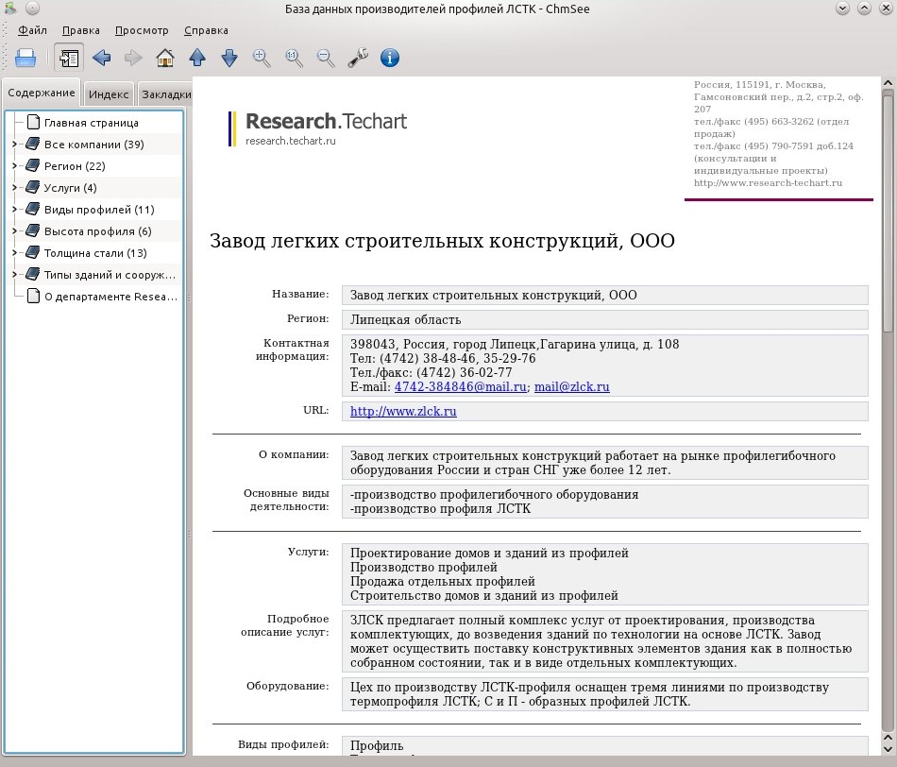Image resolution: width=897 pixels, height=767 pixels.
Task: Expand the 'Регион (22)' tree node
Action: coord(15,166)
